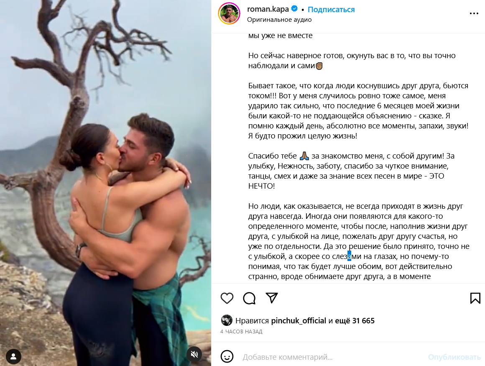Open the three-dots more options menu
The height and width of the screenshot is (366, 485).
474,13
